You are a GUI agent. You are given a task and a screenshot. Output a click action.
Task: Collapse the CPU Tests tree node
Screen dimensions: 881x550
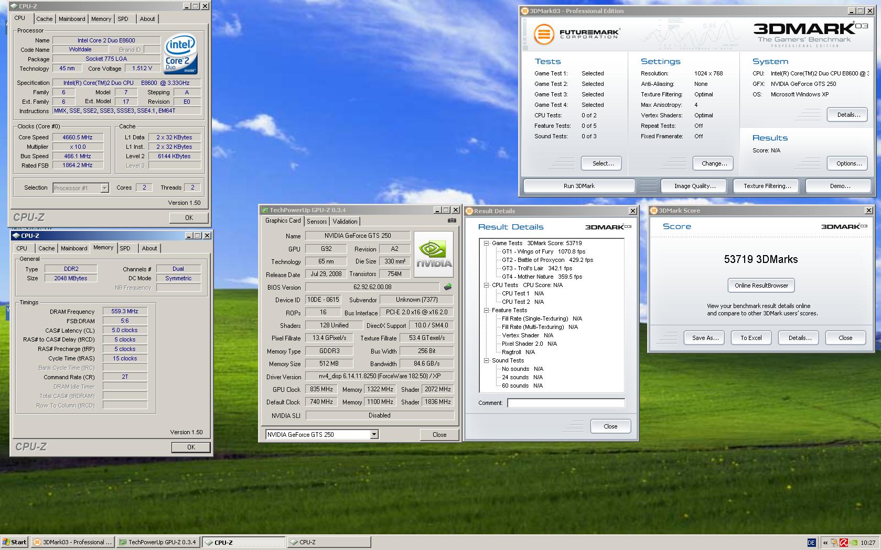[x=486, y=285]
